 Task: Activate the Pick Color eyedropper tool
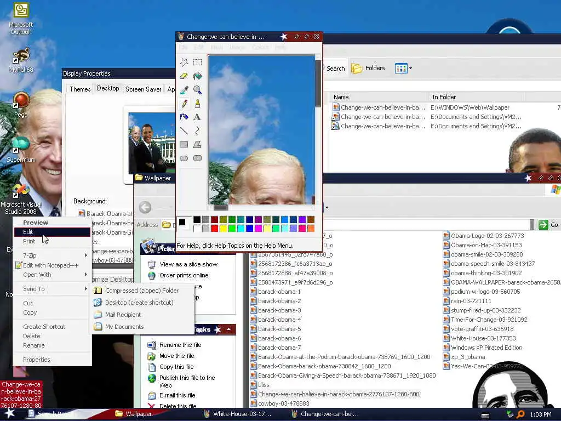(184, 89)
